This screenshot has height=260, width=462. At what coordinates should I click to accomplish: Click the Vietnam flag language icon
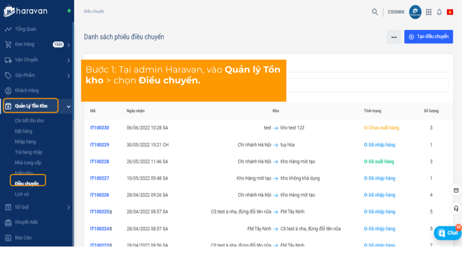point(450,12)
